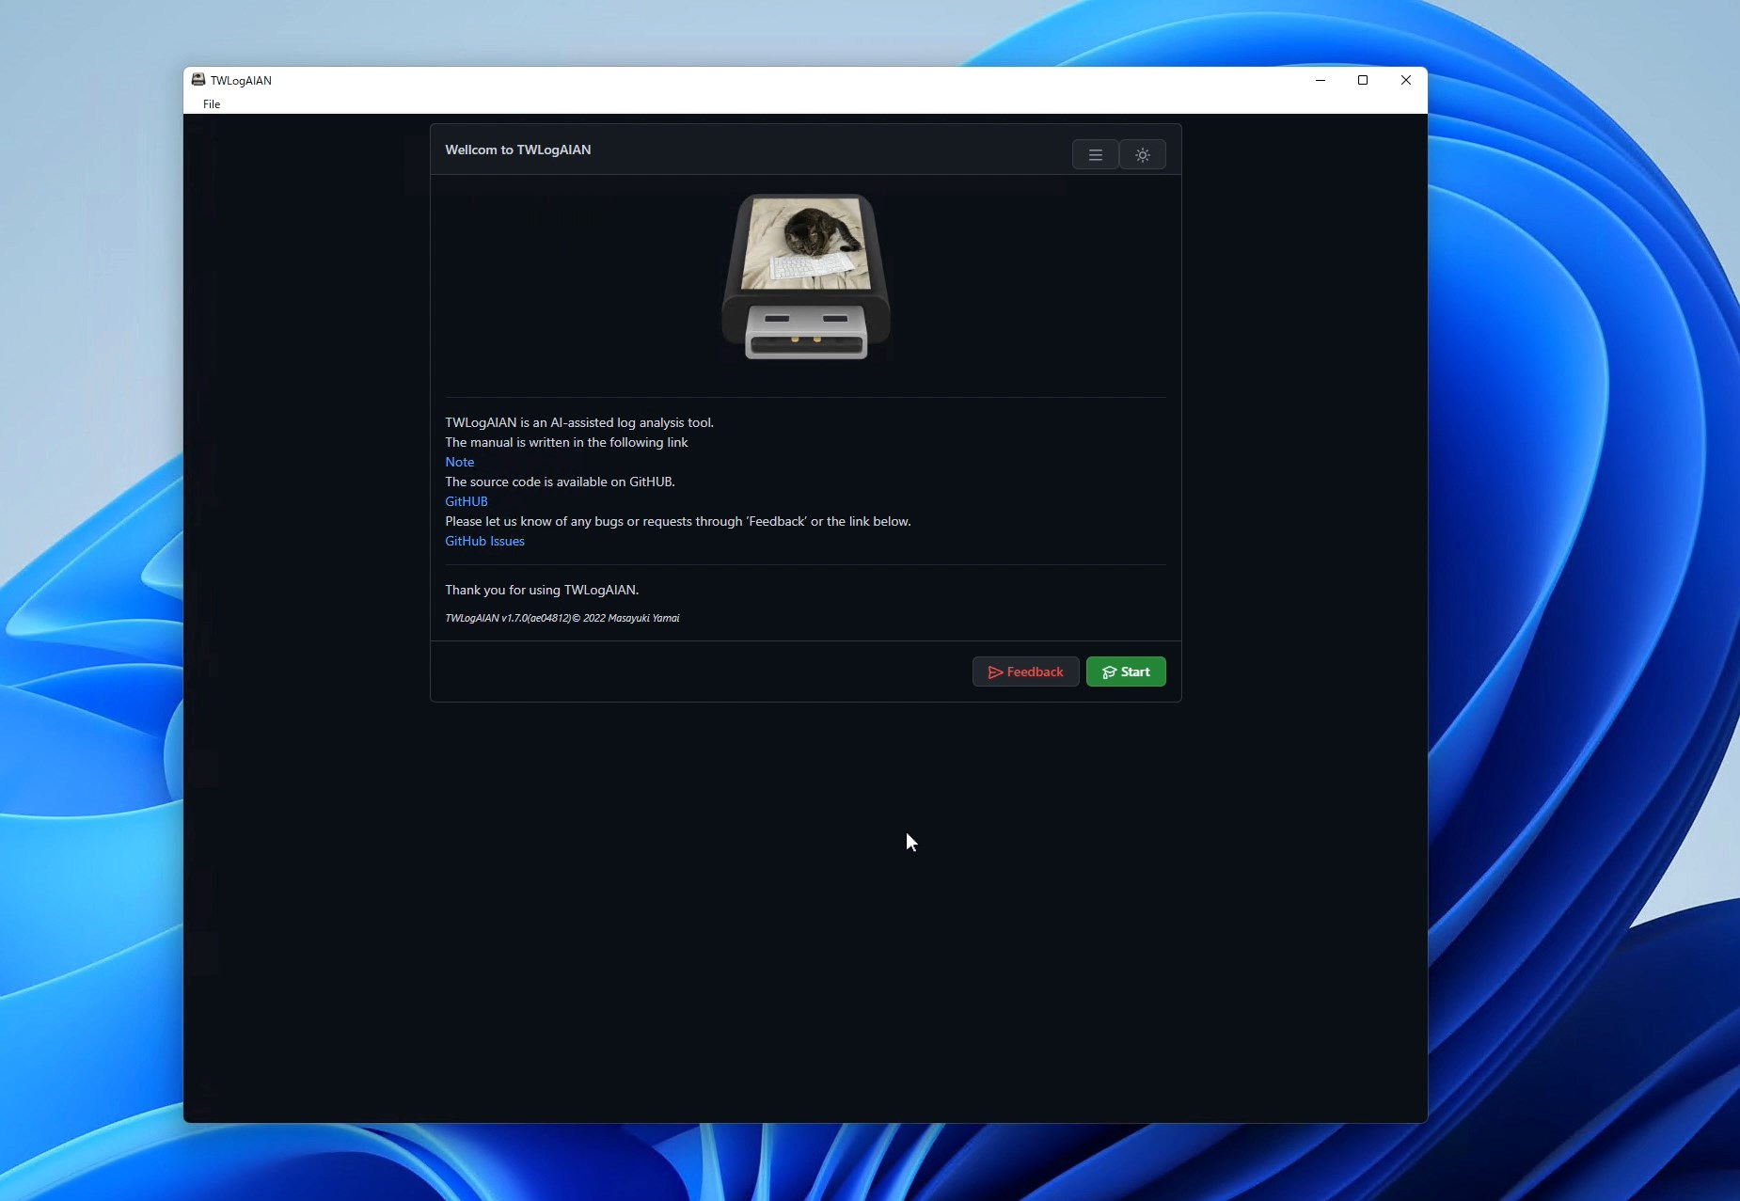The width and height of the screenshot is (1740, 1201).
Task: Click the 'Wellcom to TWLogAIAN' heading
Action: coord(518,150)
